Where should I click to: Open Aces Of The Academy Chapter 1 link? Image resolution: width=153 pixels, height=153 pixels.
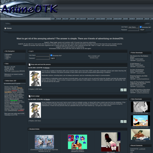[x=140, y=83]
